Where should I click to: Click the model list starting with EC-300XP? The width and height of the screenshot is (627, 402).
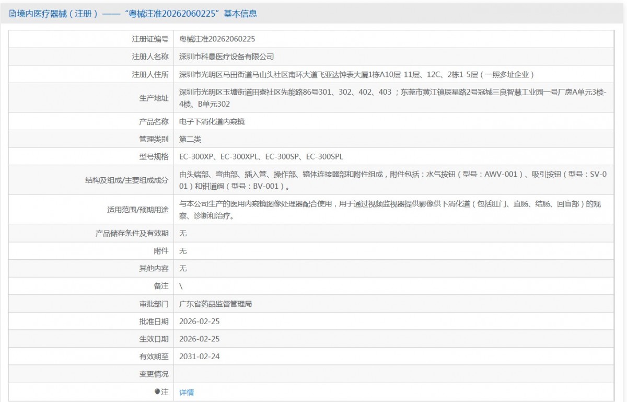[x=261, y=156]
